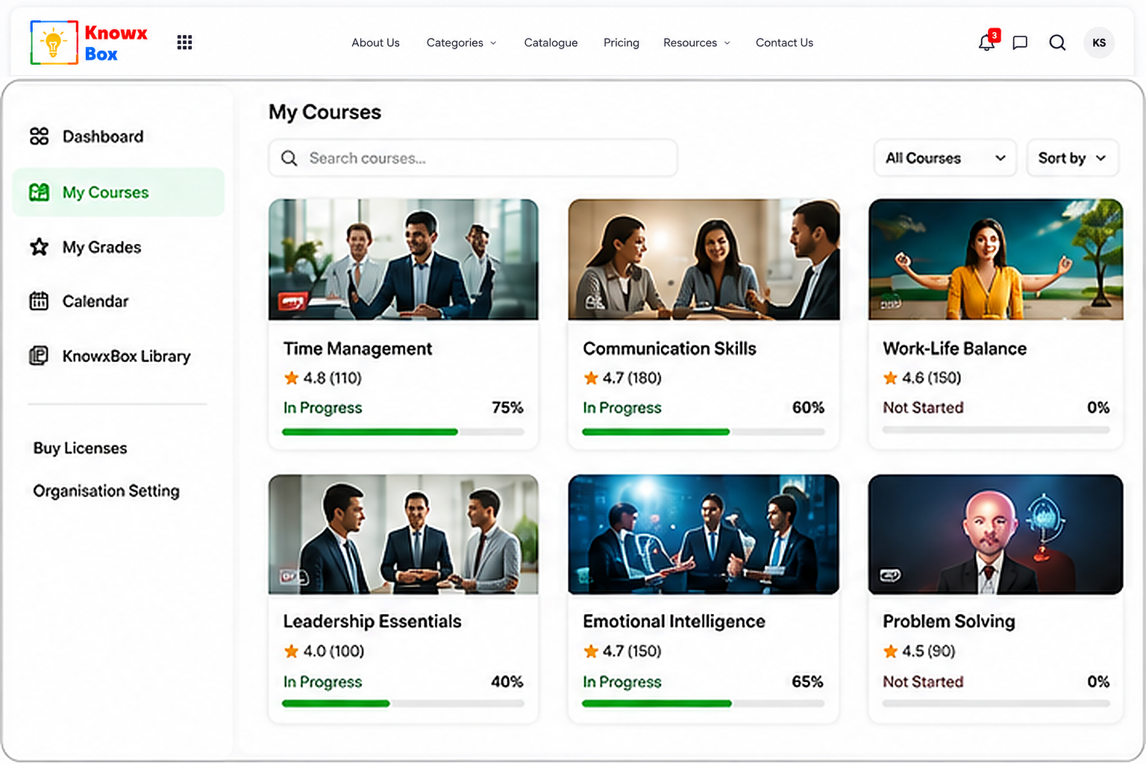Open the Time Management course title
The image size is (1146, 764).
pyautogui.click(x=357, y=348)
